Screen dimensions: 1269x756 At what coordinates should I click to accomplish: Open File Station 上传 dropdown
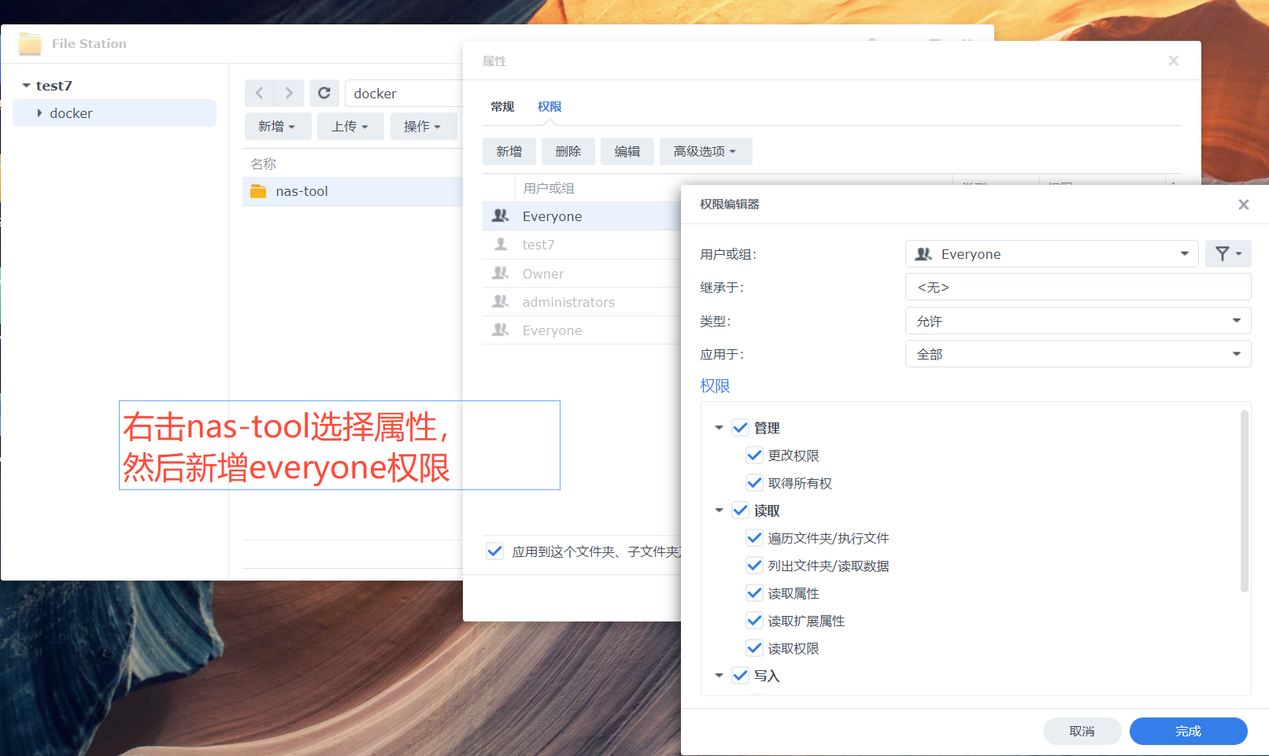(350, 126)
